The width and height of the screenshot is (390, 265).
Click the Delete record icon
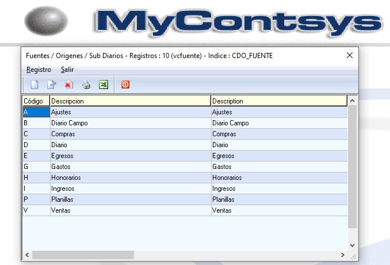(x=69, y=85)
